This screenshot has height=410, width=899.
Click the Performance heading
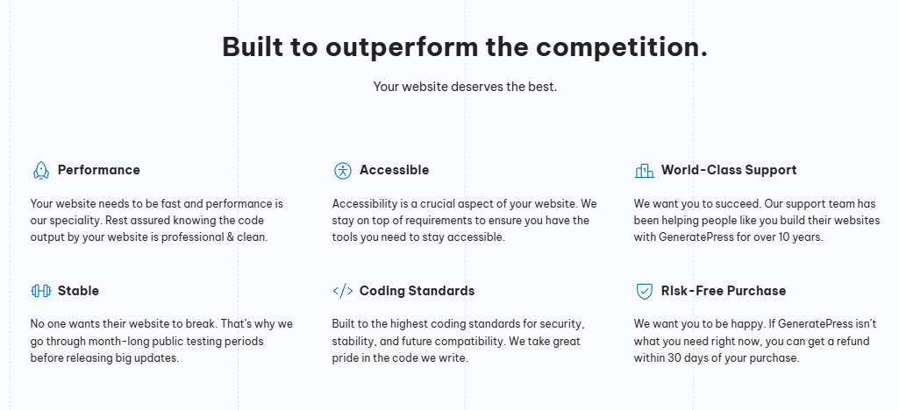[99, 170]
